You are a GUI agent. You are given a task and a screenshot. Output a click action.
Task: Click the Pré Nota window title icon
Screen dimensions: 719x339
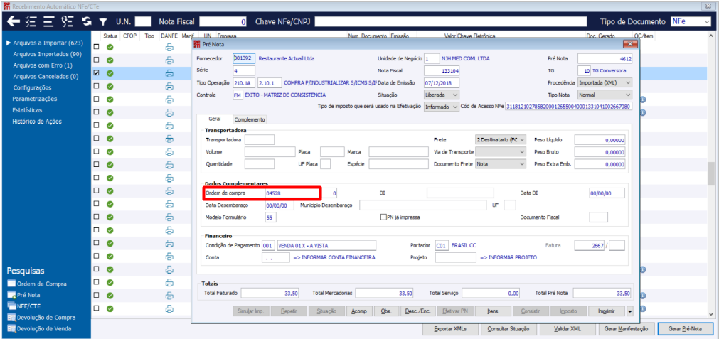click(197, 43)
